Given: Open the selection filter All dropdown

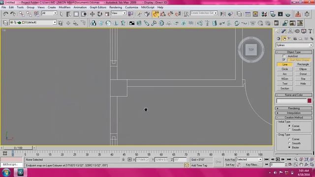Looking at the screenshot, I should 49,13.
